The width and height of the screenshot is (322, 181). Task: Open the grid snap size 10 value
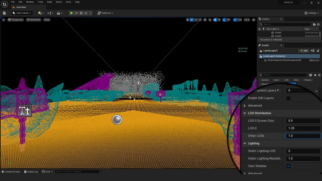pos(219,20)
